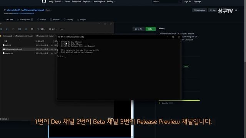Open the View dropdown in File Explorer
This screenshot has height=138, width=246.
(x=53, y=29)
